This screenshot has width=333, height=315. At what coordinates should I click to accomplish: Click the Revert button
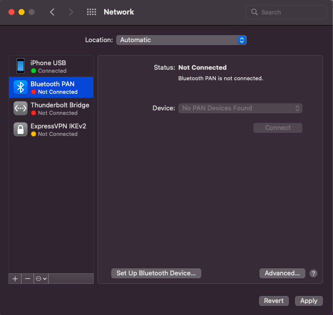274,301
